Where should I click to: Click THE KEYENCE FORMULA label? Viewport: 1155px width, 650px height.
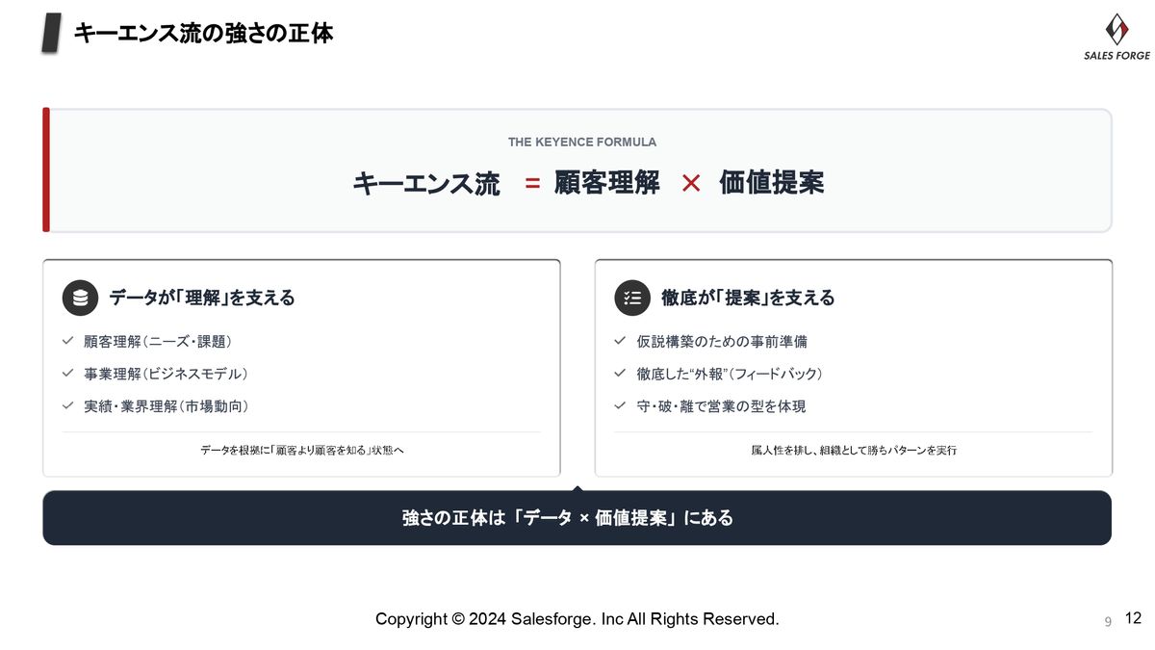pos(581,142)
